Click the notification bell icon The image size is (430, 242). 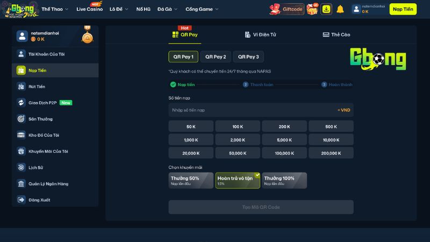340,9
